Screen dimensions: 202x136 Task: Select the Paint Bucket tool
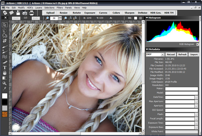(x=5, y=73)
